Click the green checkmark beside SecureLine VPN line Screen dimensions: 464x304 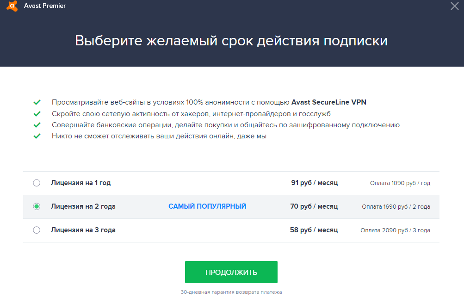37,102
